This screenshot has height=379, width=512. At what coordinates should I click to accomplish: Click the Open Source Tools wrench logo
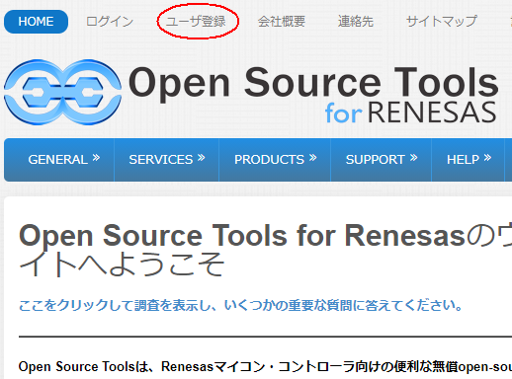pos(62,92)
